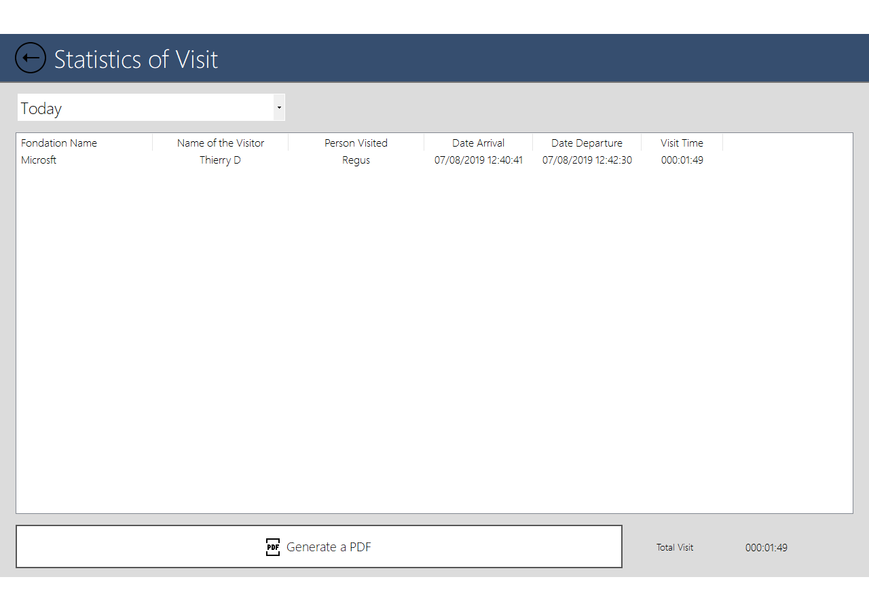Click the total visit value at bottom

pyautogui.click(x=766, y=548)
